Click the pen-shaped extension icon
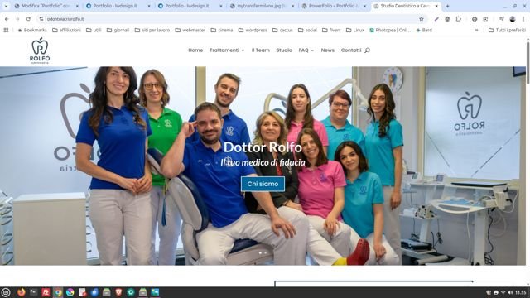The width and height of the screenshot is (530, 298). 436,19
